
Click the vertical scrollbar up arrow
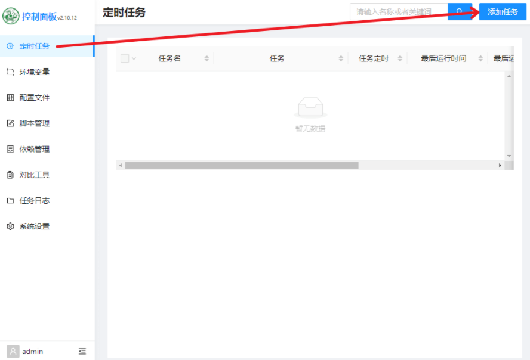(509, 76)
